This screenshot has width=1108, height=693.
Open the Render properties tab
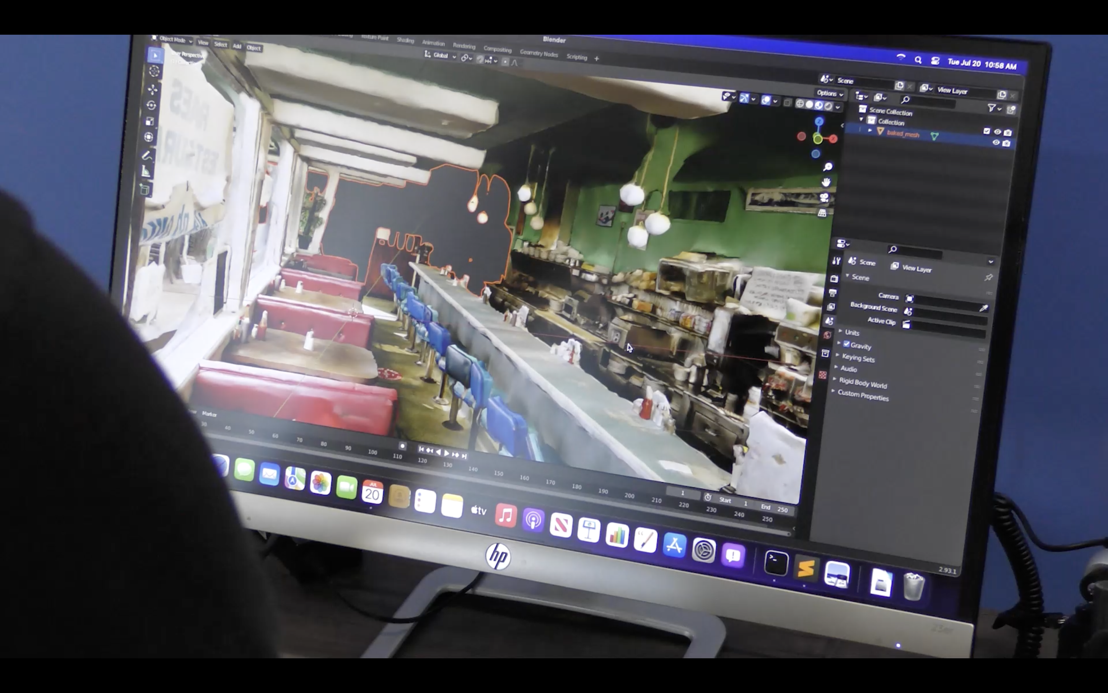835,278
